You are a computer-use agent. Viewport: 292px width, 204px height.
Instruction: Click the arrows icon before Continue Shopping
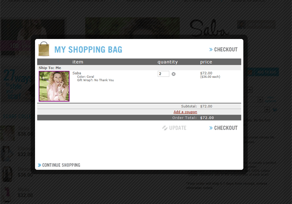point(39,166)
